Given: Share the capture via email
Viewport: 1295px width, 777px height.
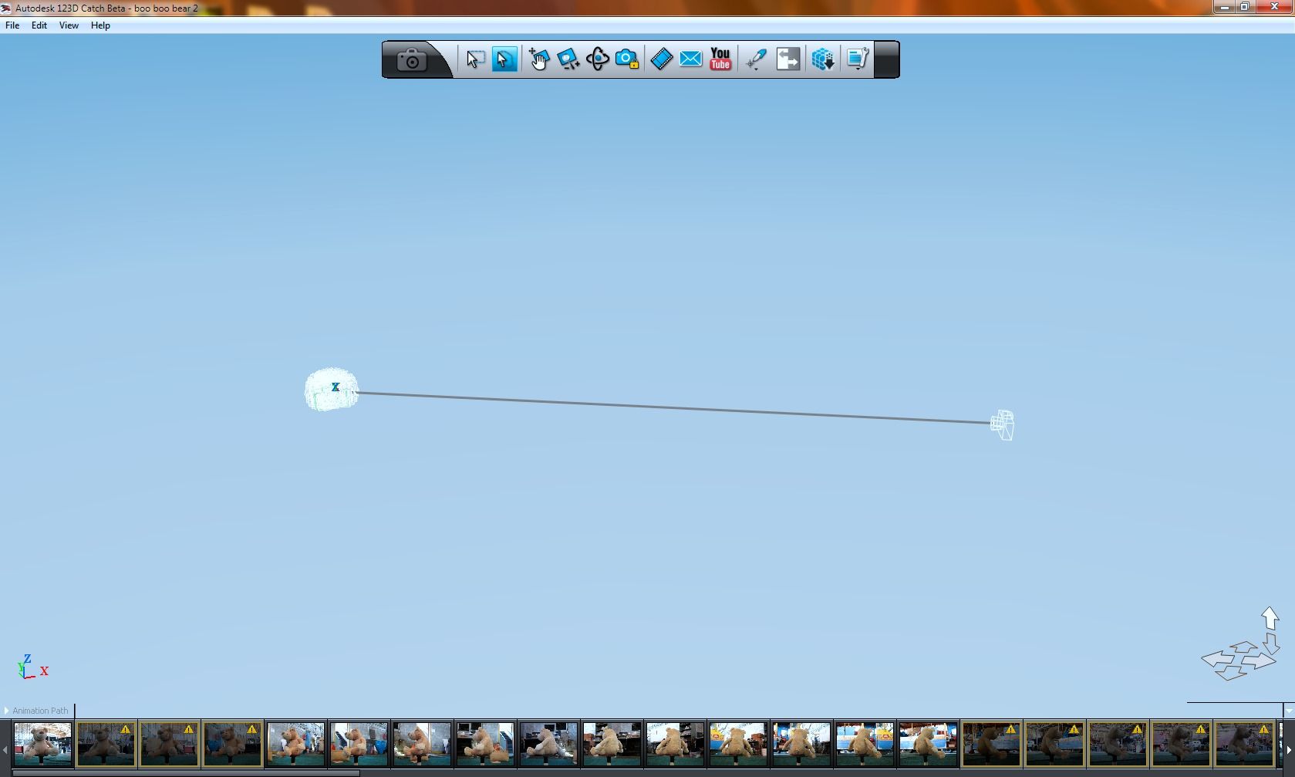Looking at the screenshot, I should point(690,59).
